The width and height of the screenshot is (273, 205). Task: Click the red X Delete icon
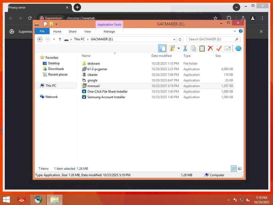pos(210,48)
